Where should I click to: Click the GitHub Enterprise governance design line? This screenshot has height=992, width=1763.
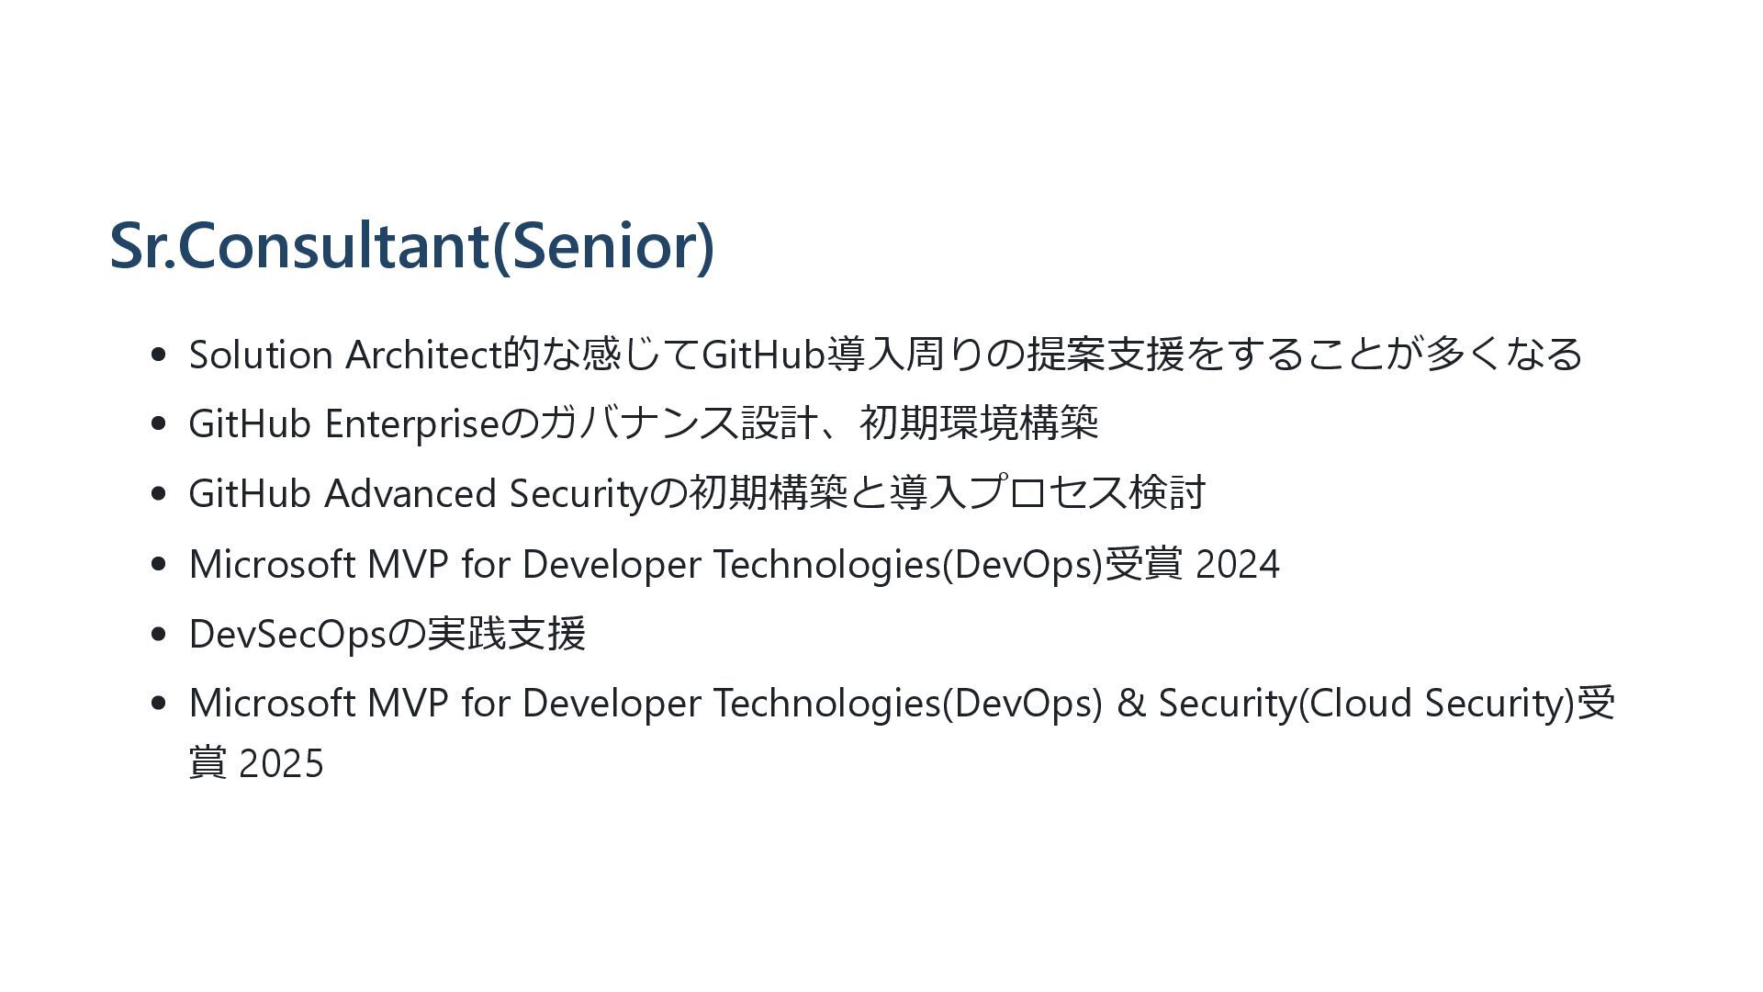tap(644, 423)
